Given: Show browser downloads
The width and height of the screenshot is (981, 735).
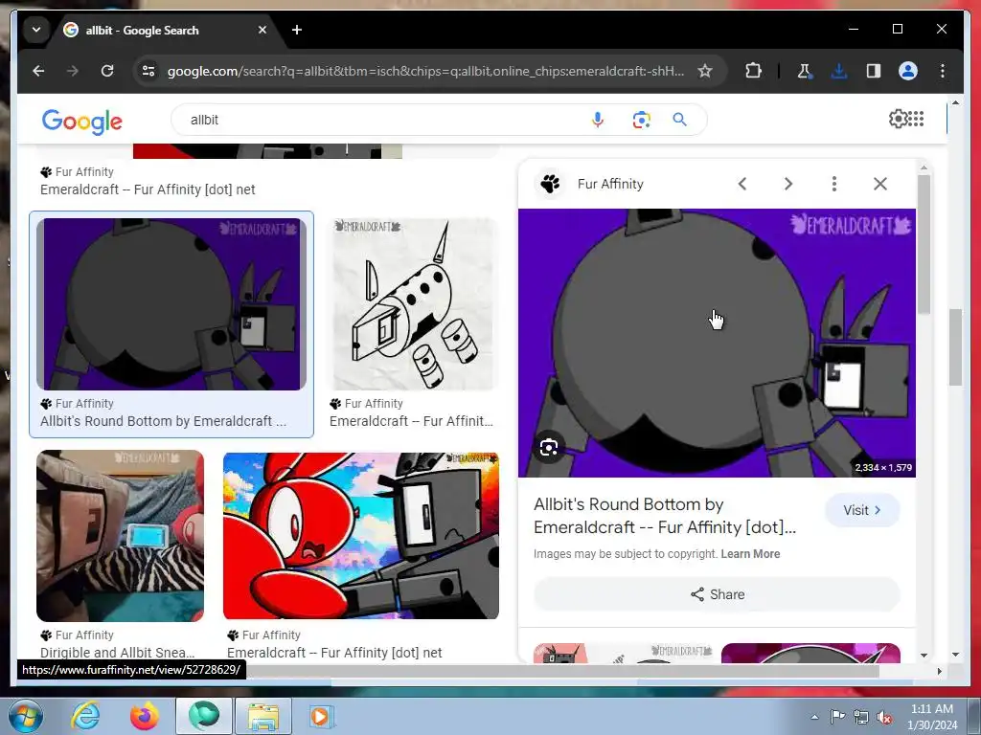Looking at the screenshot, I should pyautogui.click(x=839, y=71).
